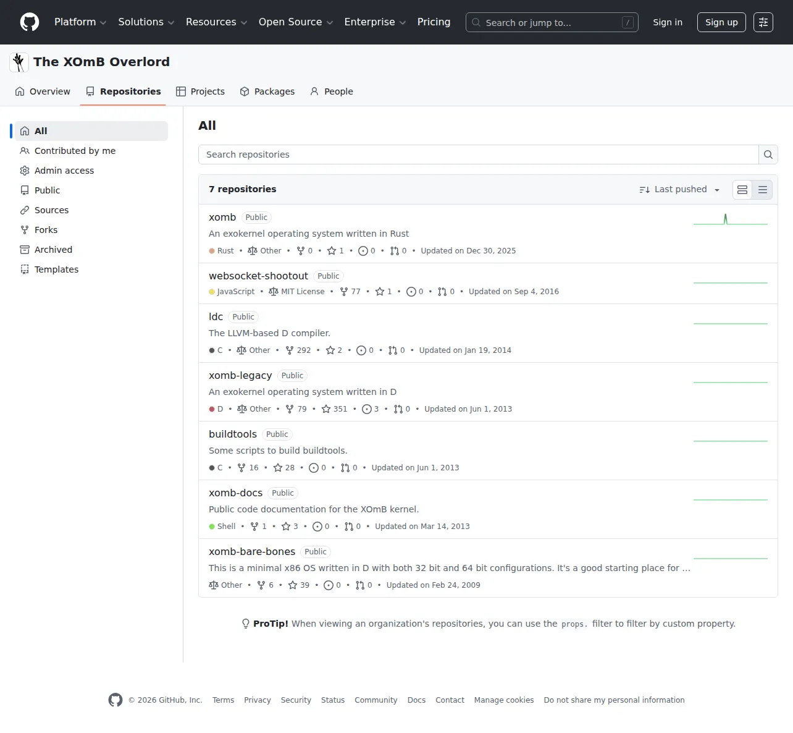The image size is (793, 733).
Task: Expand the Open Source menu
Action: (x=296, y=22)
